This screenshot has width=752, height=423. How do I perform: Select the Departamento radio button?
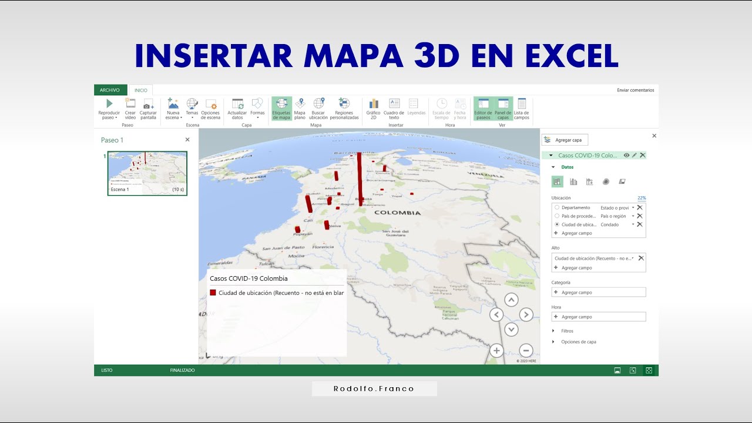pyautogui.click(x=557, y=207)
